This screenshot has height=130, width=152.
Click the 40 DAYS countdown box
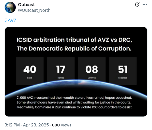(30, 71)
